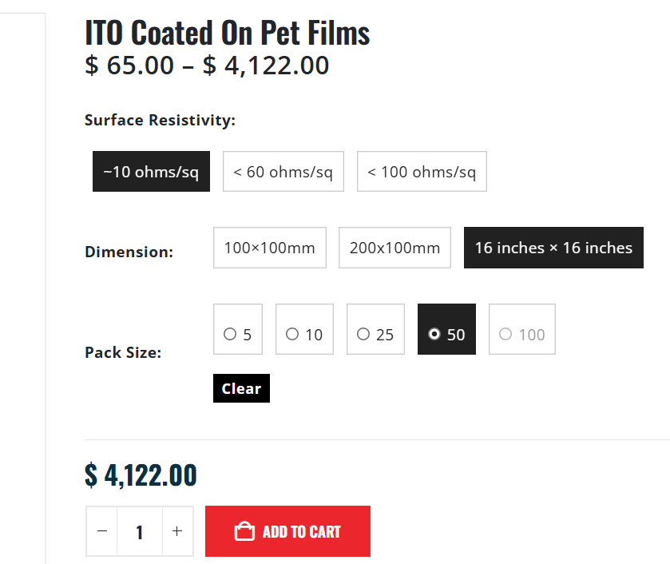The height and width of the screenshot is (564, 670).
Task: Increase quantity with the plus button
Action: click(x=177, y=531)
